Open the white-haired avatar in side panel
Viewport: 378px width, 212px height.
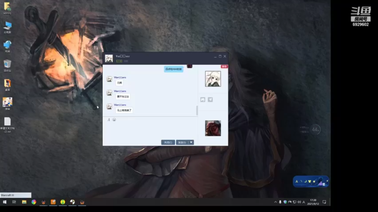pos(213,79)
